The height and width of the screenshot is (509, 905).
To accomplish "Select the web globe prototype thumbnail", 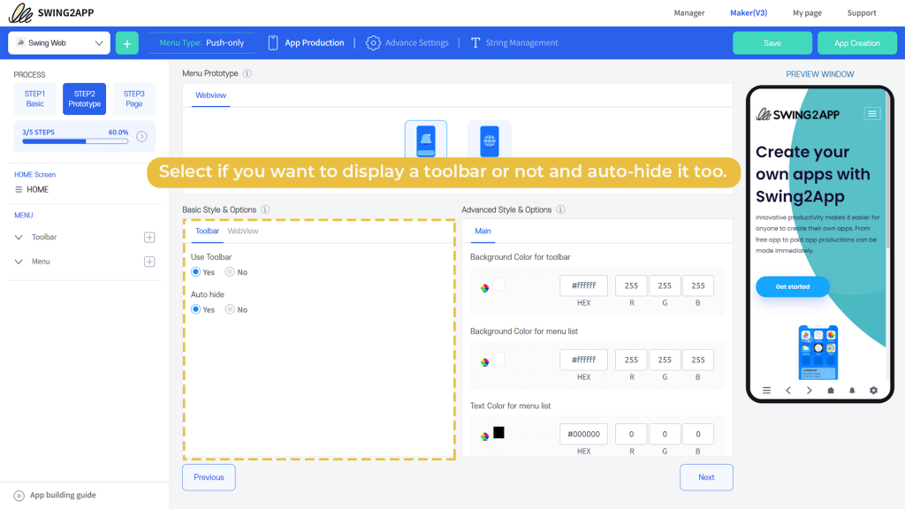I will tap(490, 139).
